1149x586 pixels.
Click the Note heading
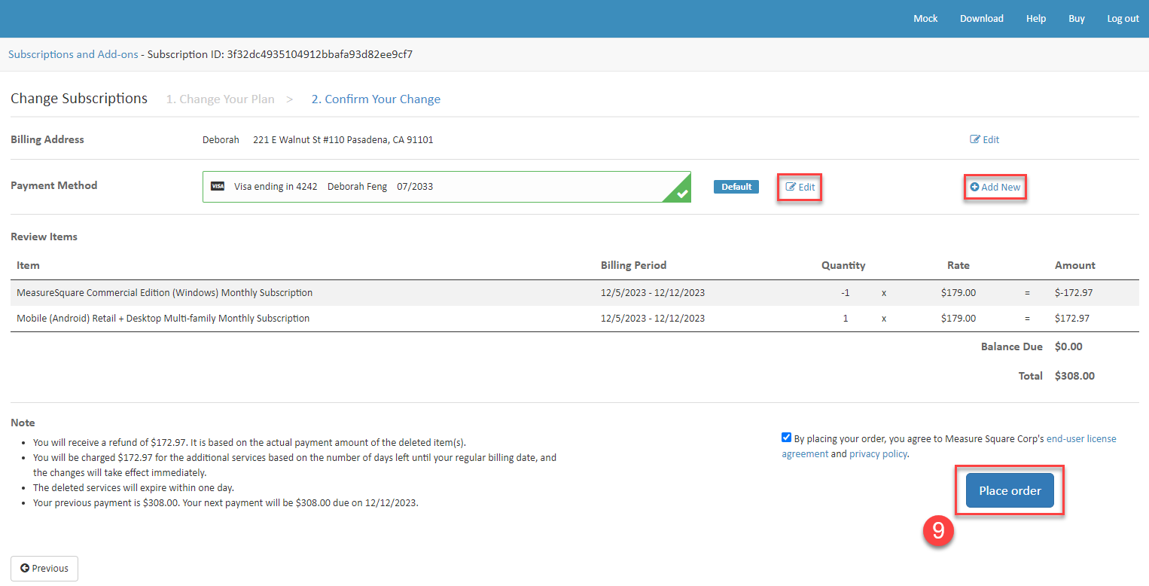pyautogui.click(x=23, y=423)
